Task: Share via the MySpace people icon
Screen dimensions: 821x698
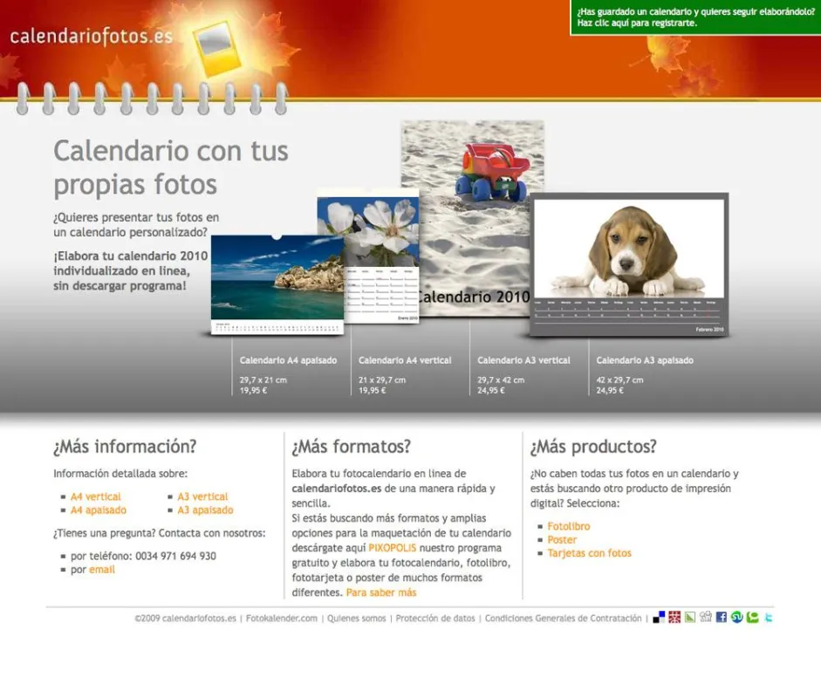Action: (706, 617)
